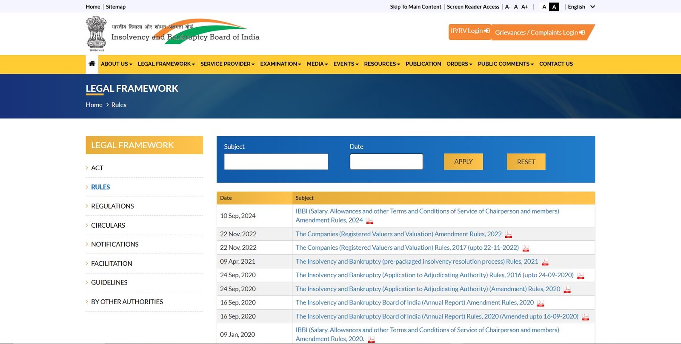Increase font size with A+
Screen dimensions: 681x344
524,7
